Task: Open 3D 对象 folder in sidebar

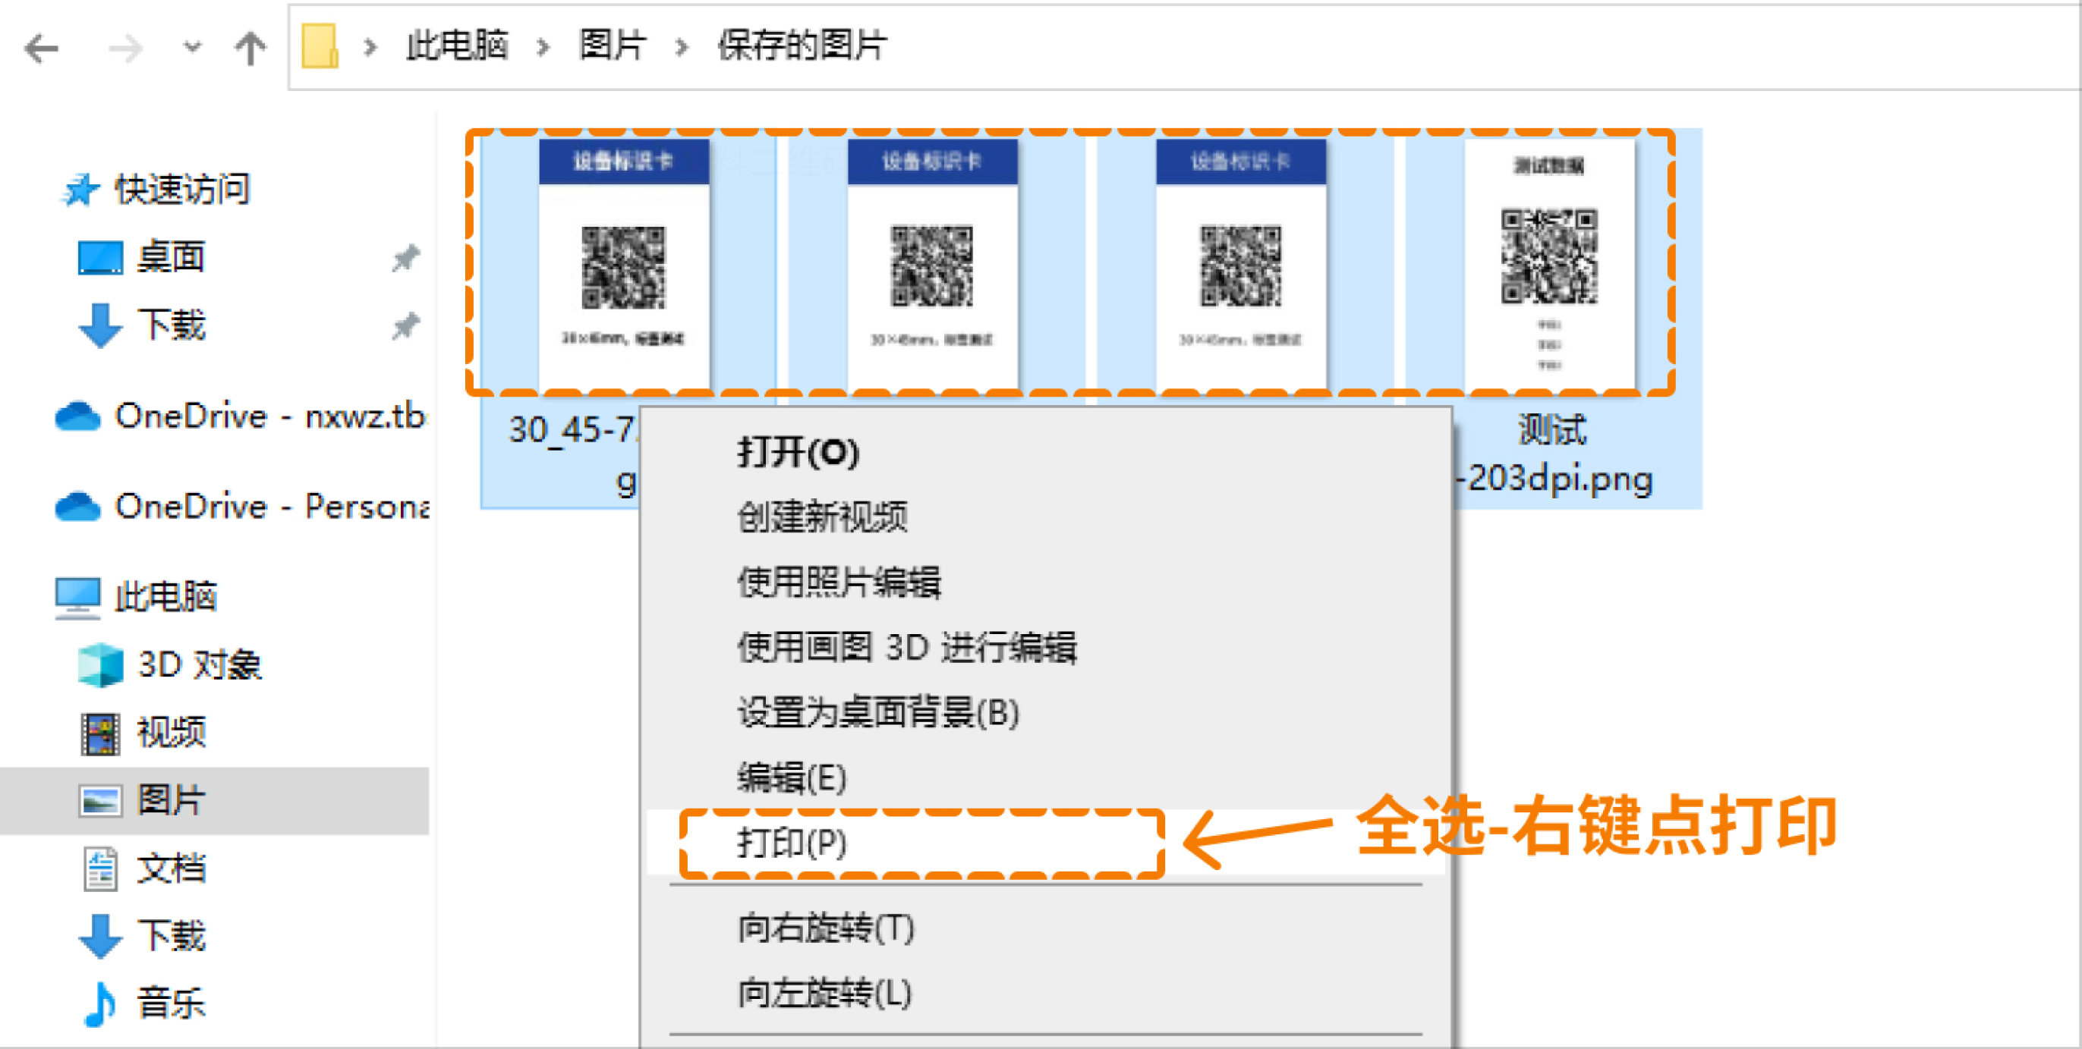Action: 199,664
